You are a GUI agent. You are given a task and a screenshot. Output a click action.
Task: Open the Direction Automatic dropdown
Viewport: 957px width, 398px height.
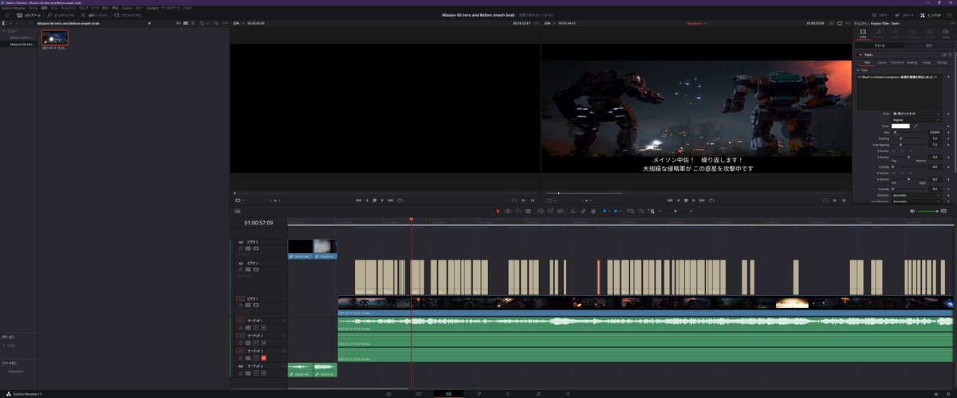[915, 195]
